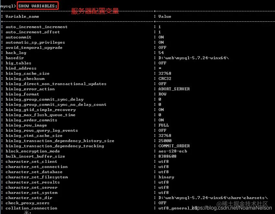Select character_set_results variable name
Screen dimensions: 275x214
pyautogui.click(x=33, y=182)
